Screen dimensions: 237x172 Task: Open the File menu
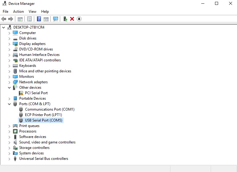pyautogui.click(x=5, y=12)
